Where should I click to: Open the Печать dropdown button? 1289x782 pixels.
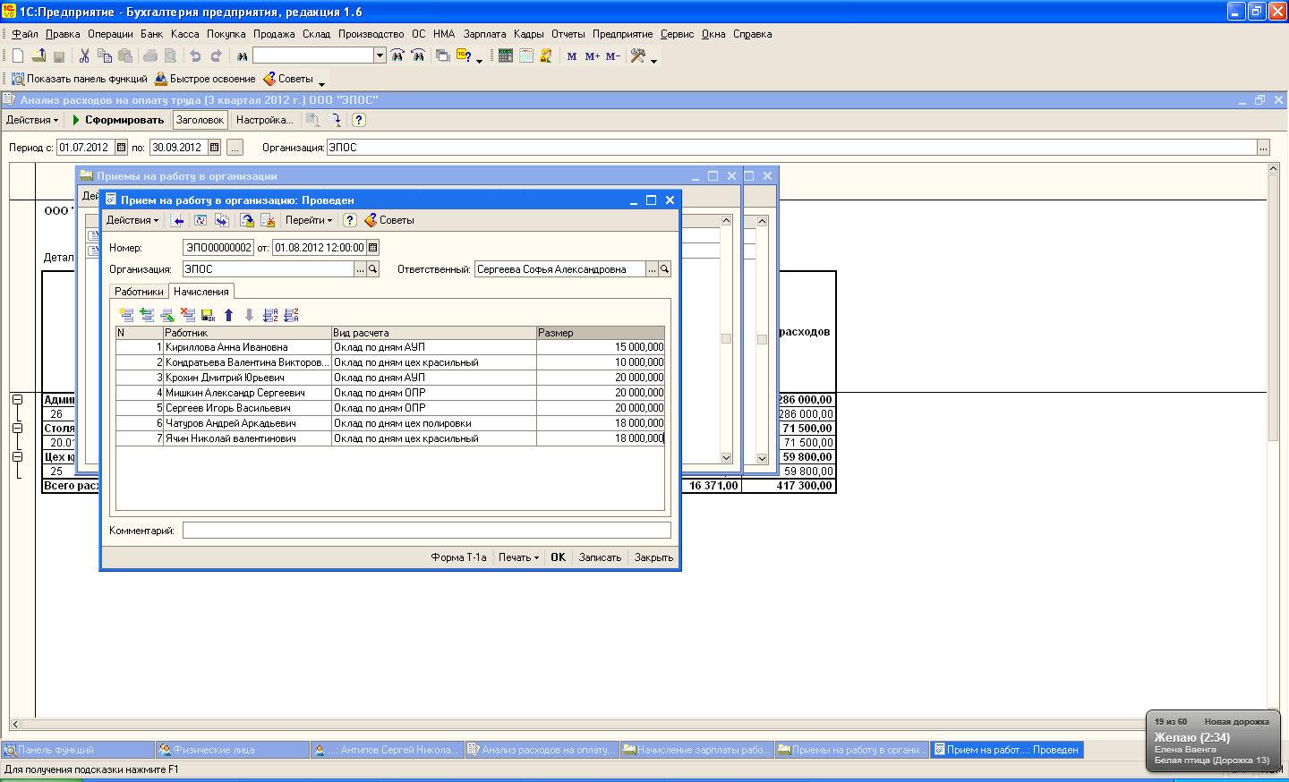point(519,557)
